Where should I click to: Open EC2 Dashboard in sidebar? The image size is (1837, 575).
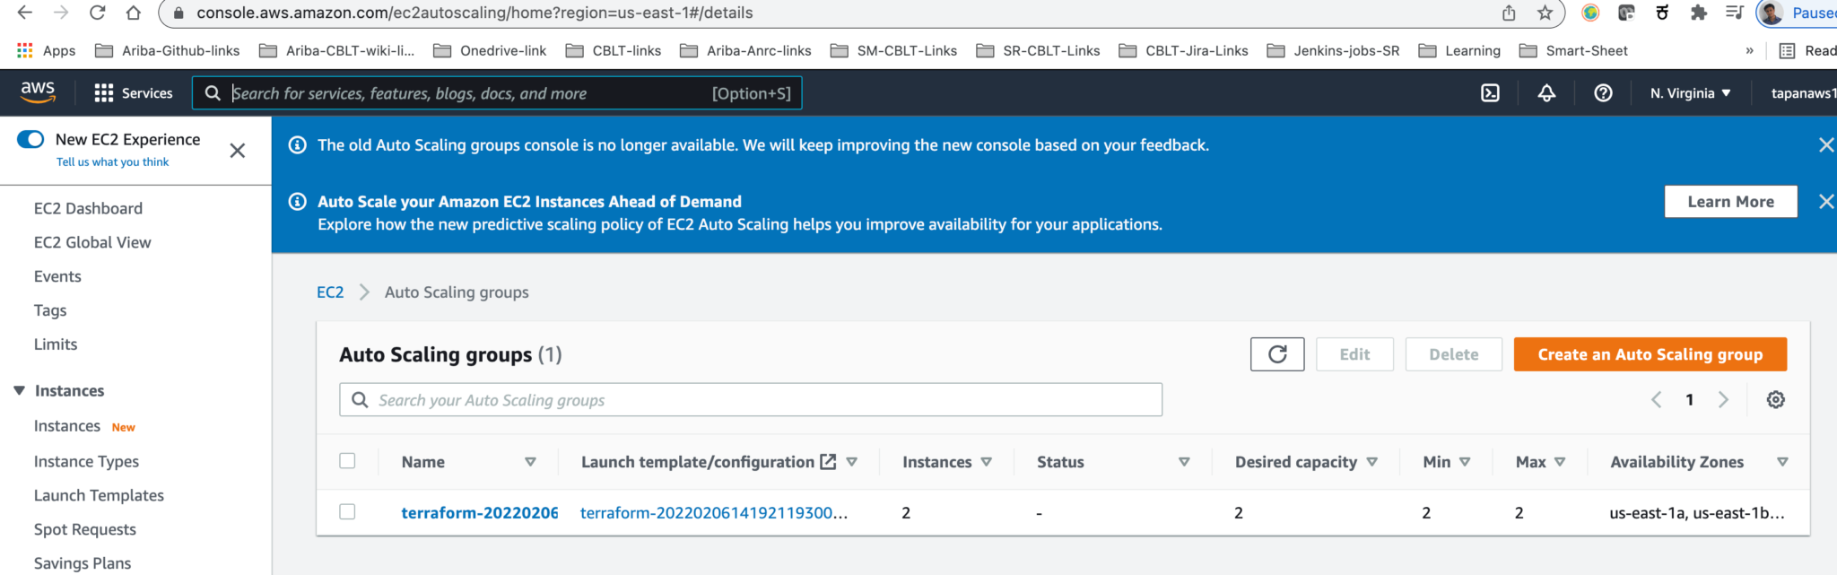coord(88,208)
